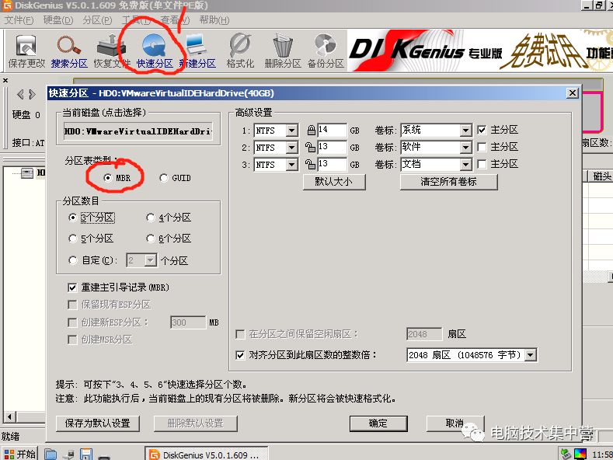The image size is (613, 460).
Task: Open file system dropdown for partition 2
Action: tap(291, 148)
